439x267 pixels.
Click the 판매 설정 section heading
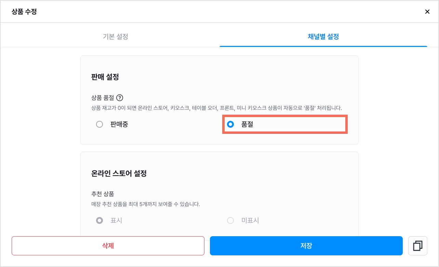(105, 77)
